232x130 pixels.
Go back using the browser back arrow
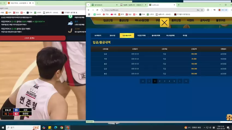(x=88, y=10)
